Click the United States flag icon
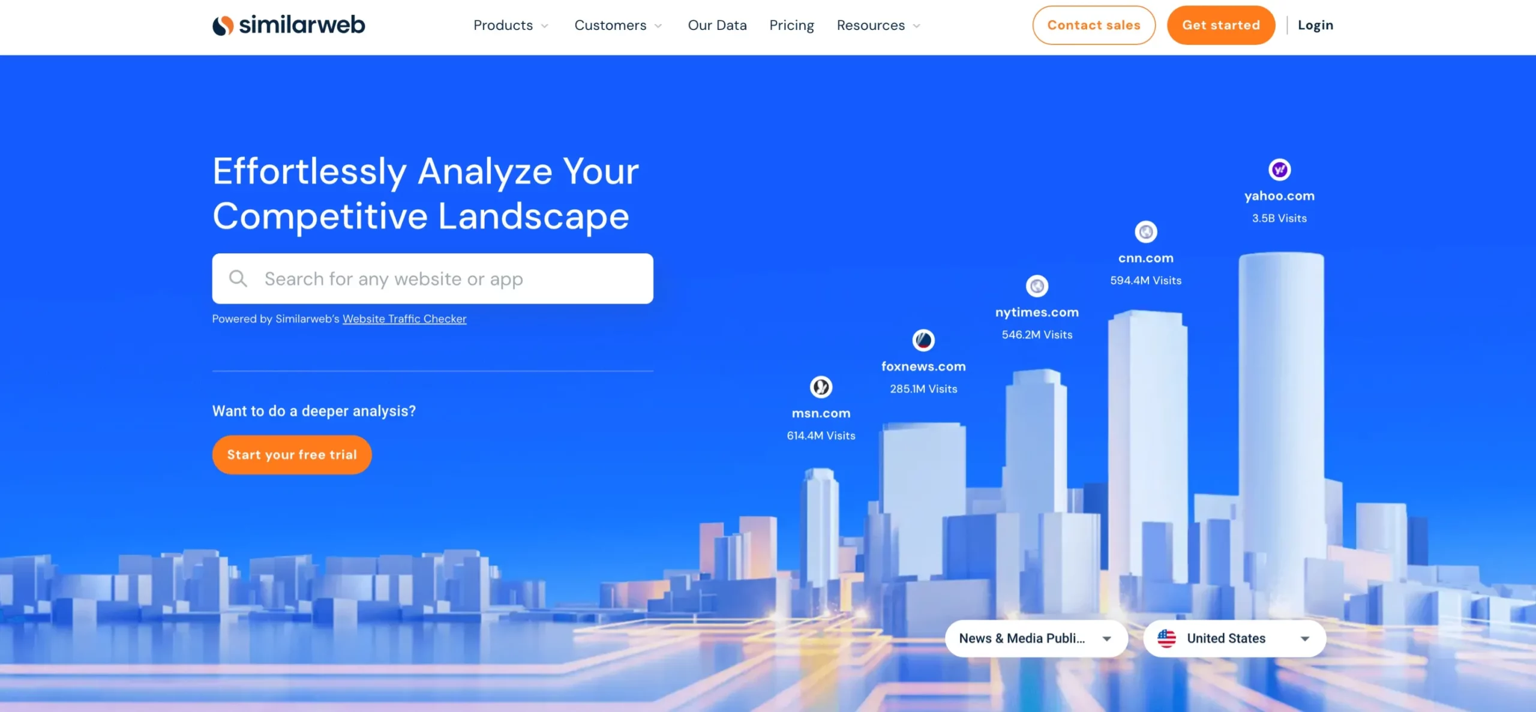 (1168, 638)
